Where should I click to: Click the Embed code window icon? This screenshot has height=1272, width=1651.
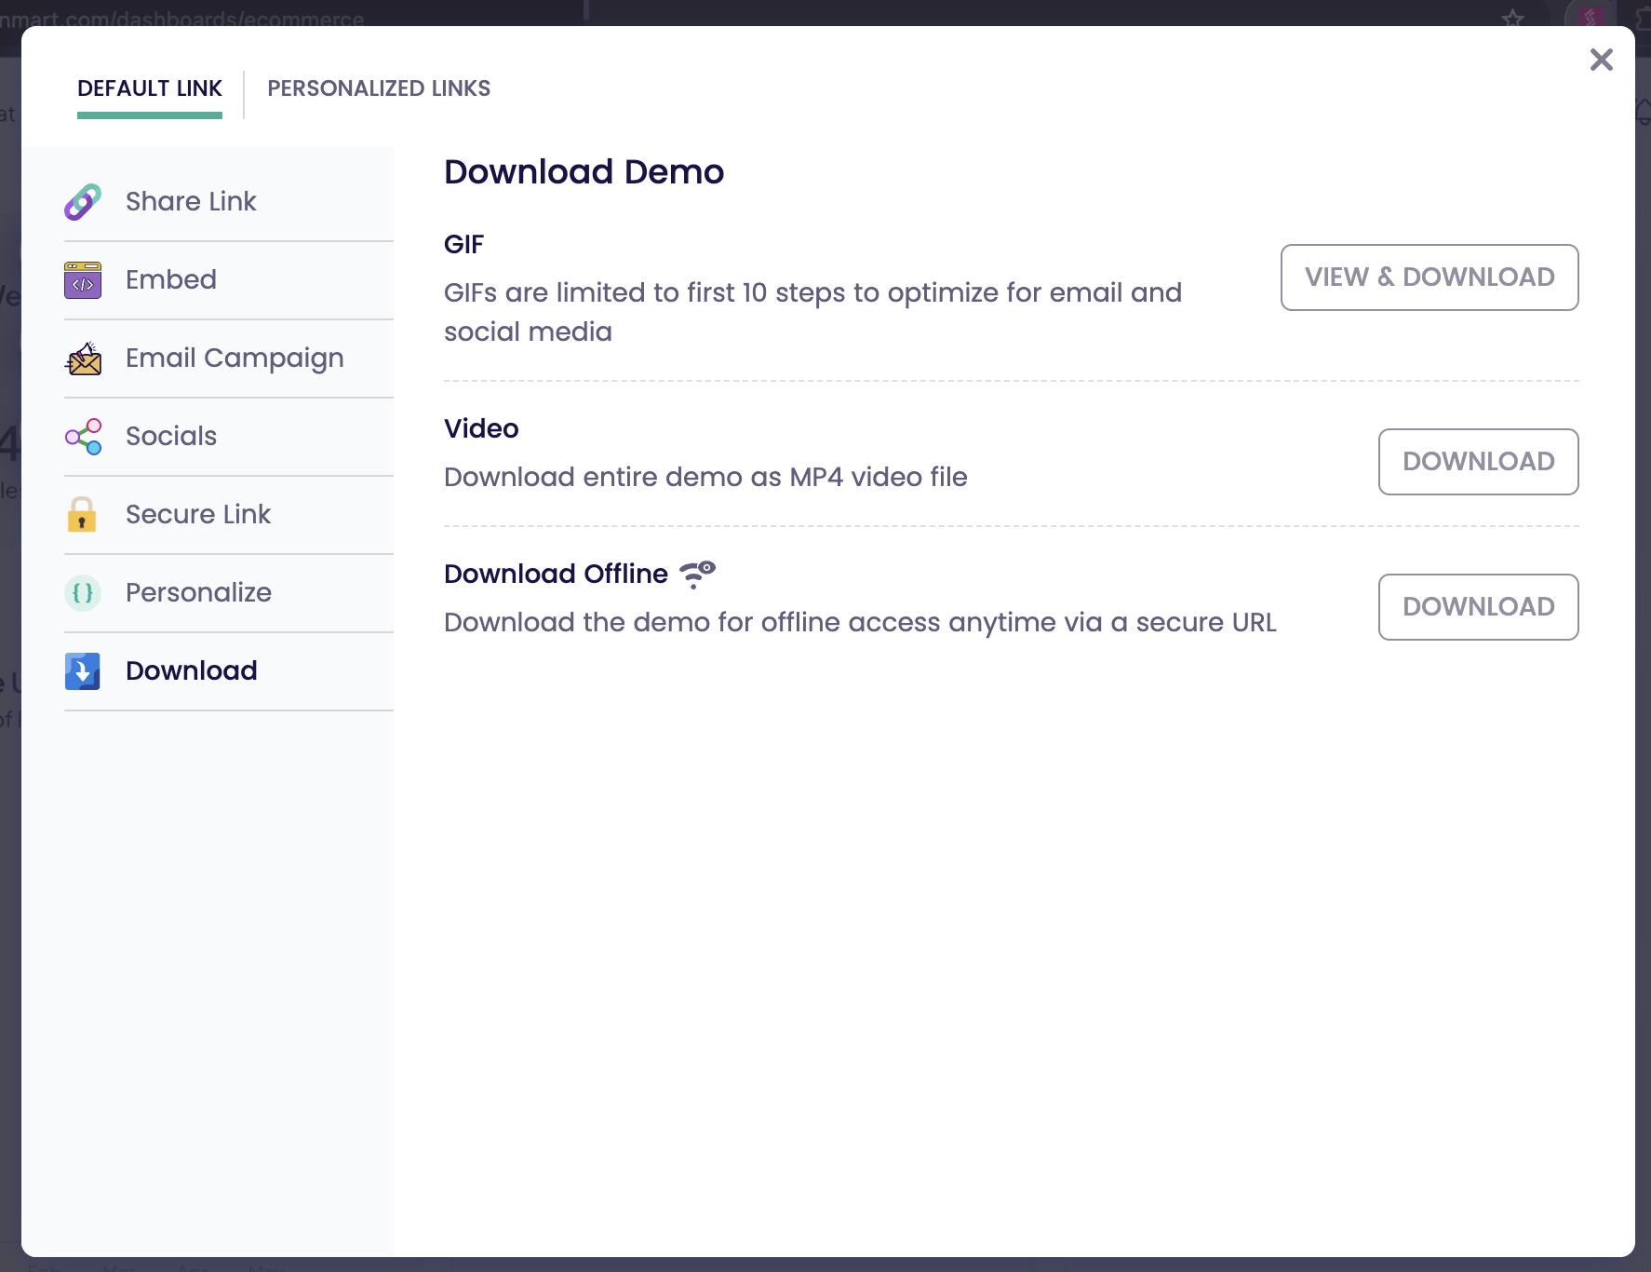pyautogui.click(x=83, y=280)
